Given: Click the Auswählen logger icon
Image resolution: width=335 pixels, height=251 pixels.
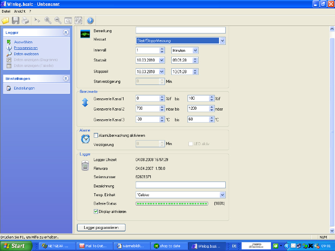Looking at the screenshot, I should [x=9, y=42].
